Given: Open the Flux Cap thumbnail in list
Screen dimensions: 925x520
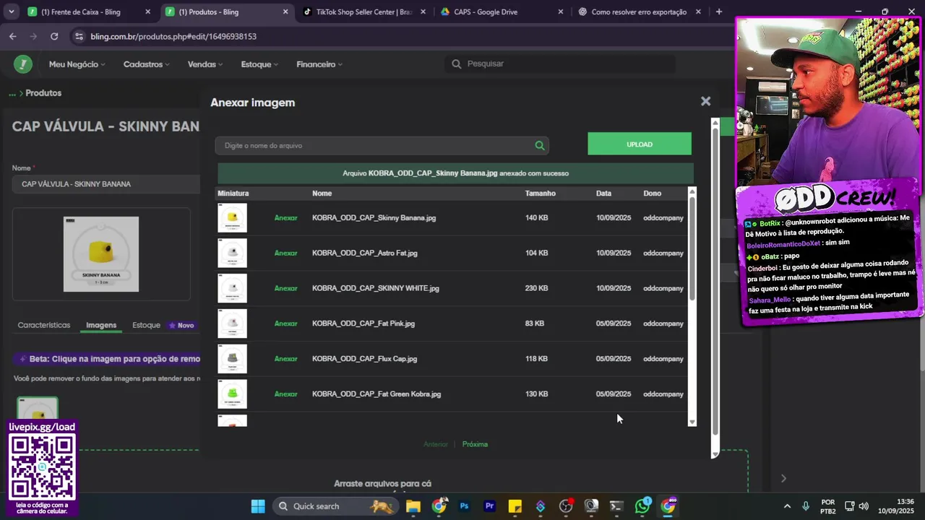Looking at the screenshot, I should tap(232, 359).
